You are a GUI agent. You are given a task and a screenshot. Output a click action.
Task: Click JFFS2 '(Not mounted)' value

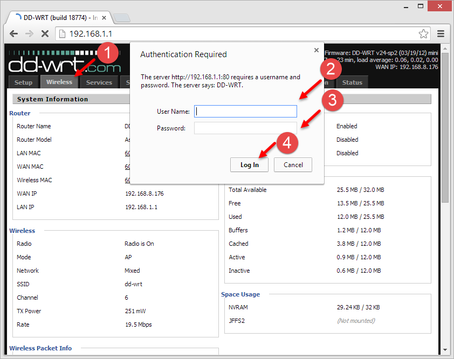[356, 321]
